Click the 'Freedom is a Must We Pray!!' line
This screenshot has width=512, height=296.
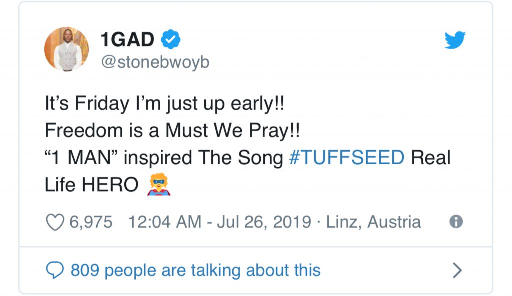[172, 130]
